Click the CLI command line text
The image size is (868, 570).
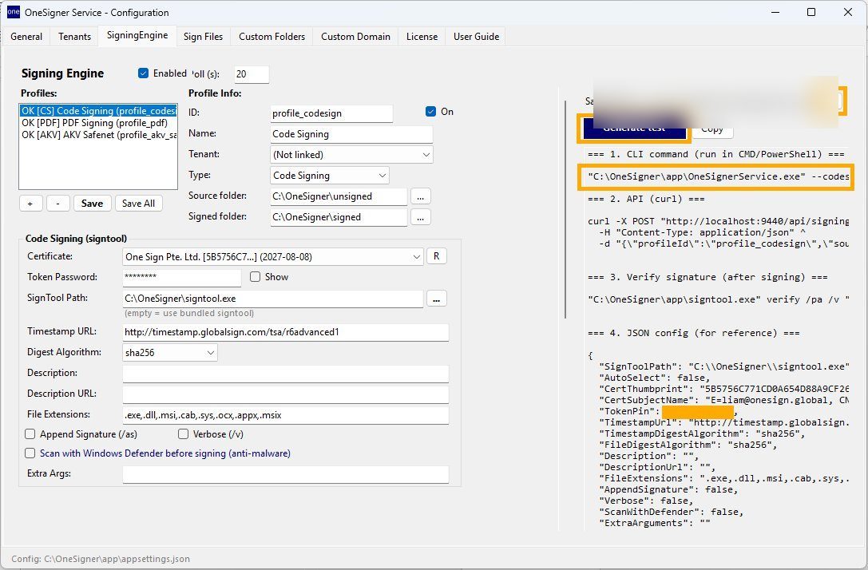[718, 176]
